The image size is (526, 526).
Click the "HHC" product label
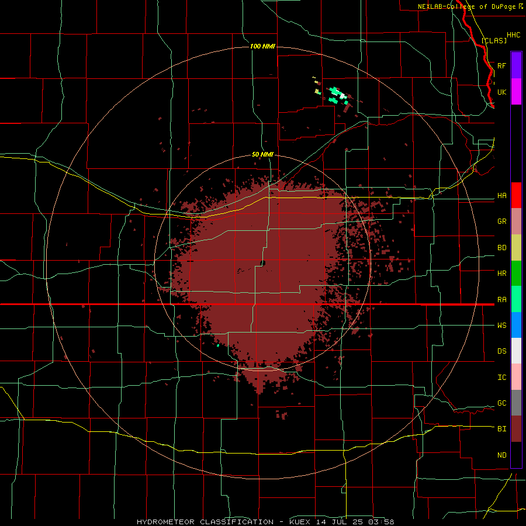coord(513,35)
